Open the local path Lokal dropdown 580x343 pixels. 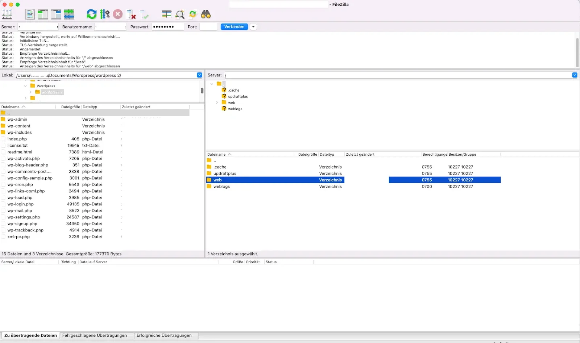point(199,75)
